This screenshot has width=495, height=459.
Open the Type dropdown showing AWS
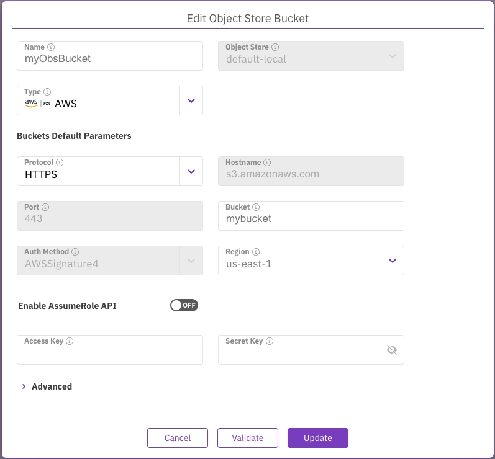pos(191,100)
